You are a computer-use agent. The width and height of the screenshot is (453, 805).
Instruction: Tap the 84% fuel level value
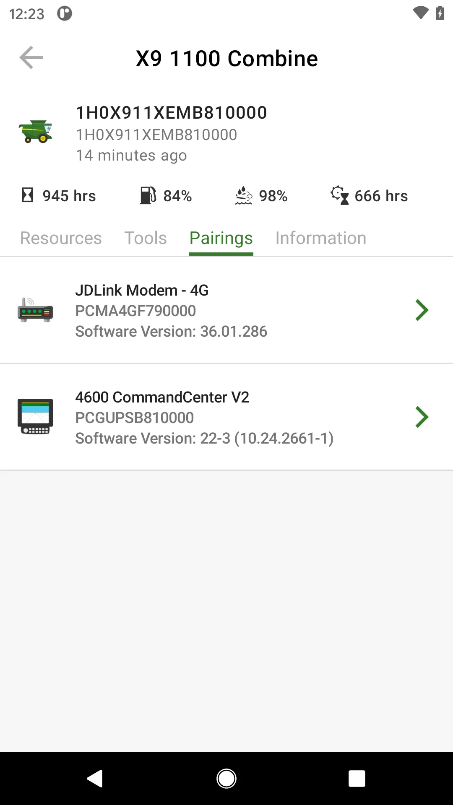pos(177,196)
